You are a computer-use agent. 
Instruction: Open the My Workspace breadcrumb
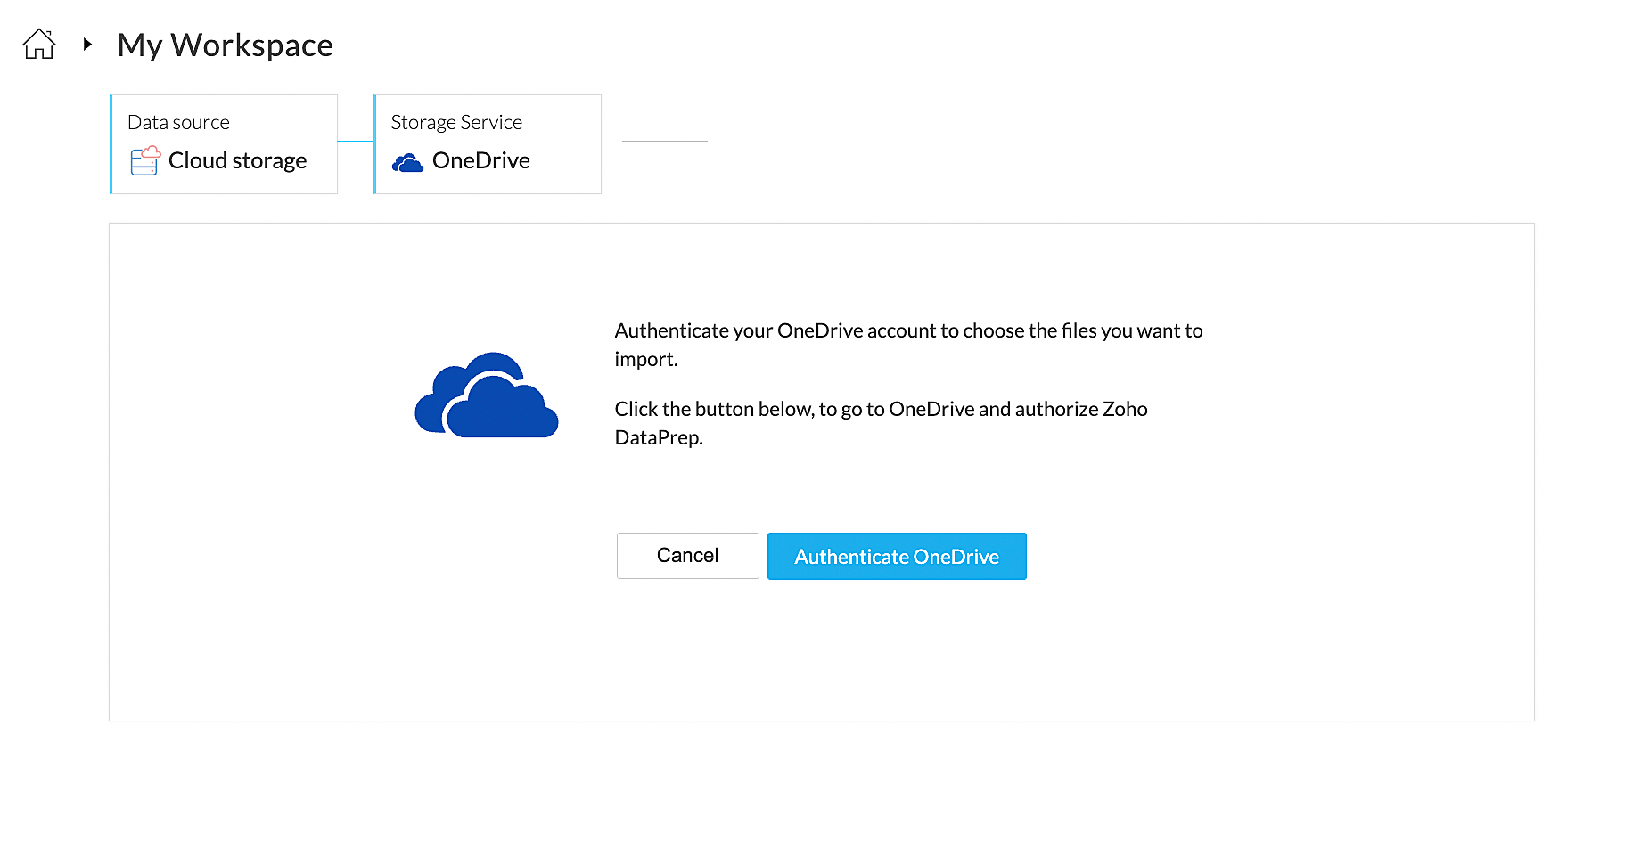[225, 45]
